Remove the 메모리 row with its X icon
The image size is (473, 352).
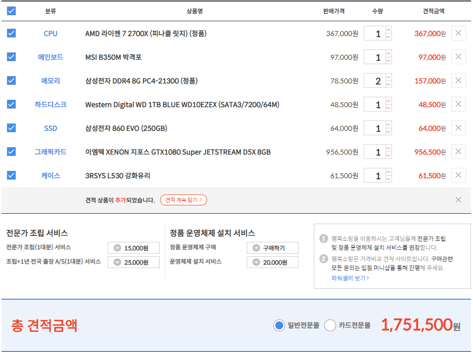(x=458, y=80)
